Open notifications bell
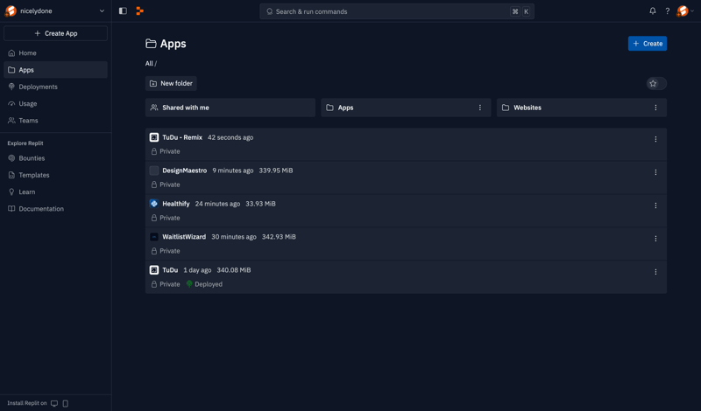The width and height of the screenshot is (701, 411). (653, 11)
